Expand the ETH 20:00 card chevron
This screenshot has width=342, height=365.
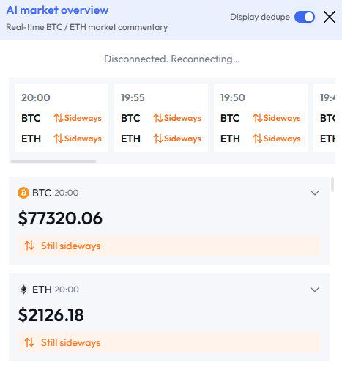coord(315,290)
